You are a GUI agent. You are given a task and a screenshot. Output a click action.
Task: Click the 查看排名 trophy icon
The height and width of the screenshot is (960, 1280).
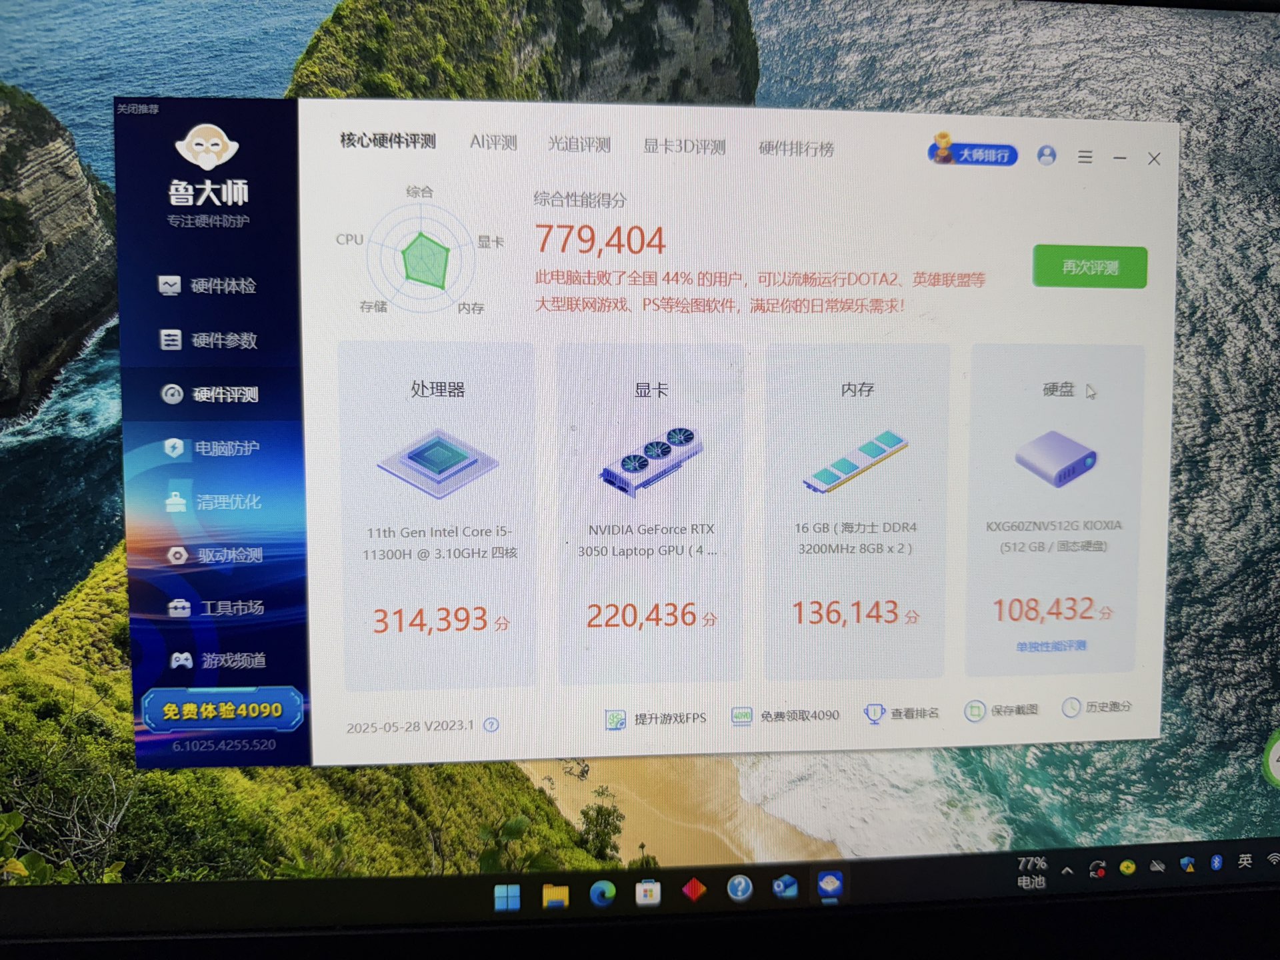(874, 714)
